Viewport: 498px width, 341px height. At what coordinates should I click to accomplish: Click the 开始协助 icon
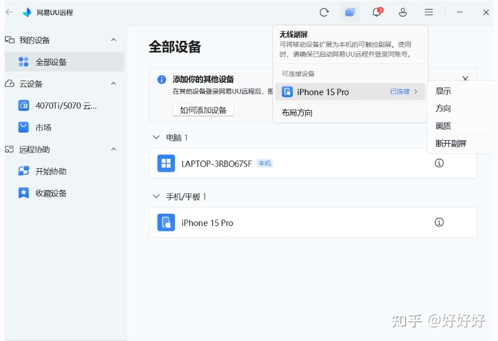click(x=24, y=171)
